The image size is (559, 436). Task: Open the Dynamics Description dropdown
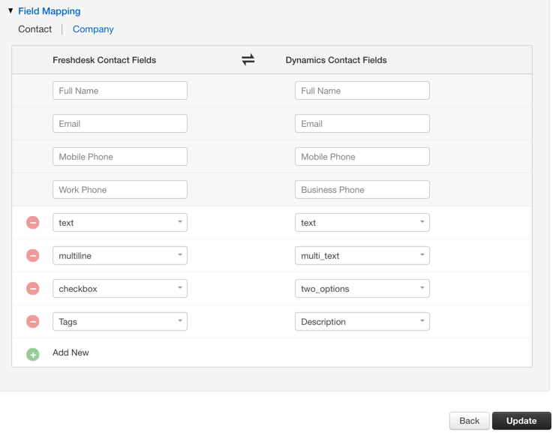(x=362, y=322)
